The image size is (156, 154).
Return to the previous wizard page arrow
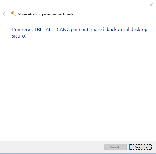5,14
